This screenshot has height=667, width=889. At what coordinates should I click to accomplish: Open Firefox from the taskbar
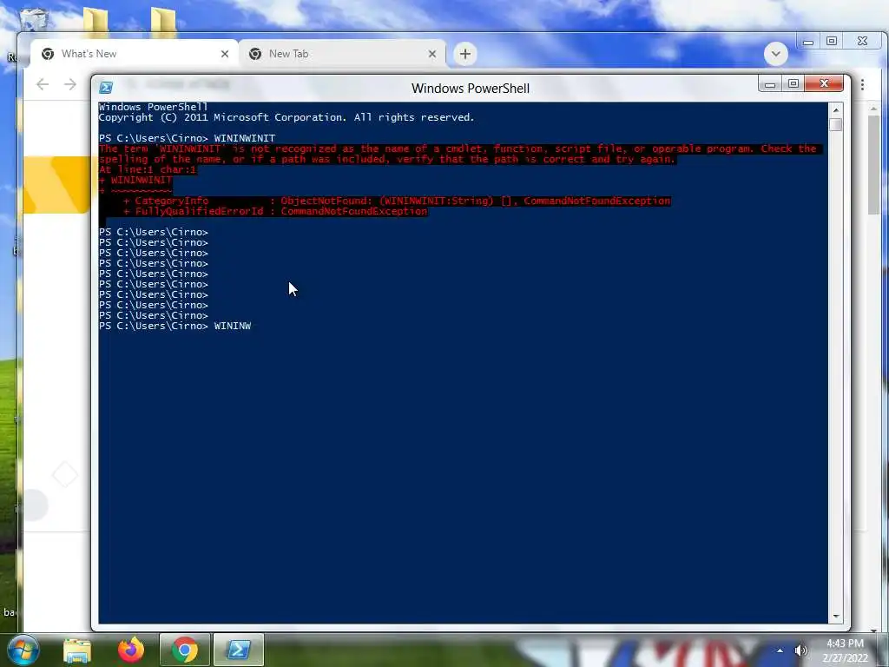pyautogui.click(x=131, y=650)
